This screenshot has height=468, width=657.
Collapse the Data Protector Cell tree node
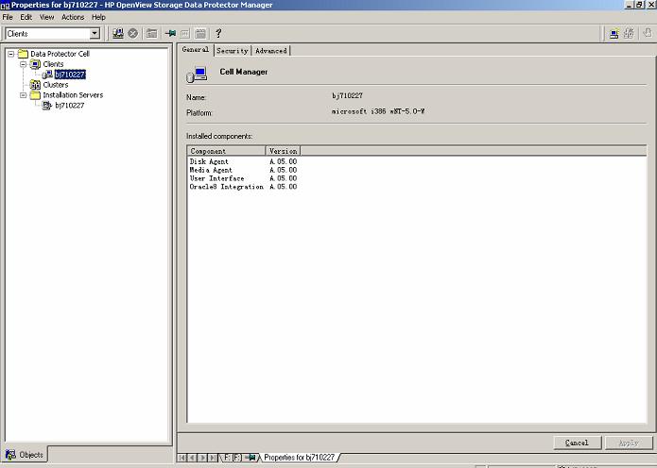(10, 54)
